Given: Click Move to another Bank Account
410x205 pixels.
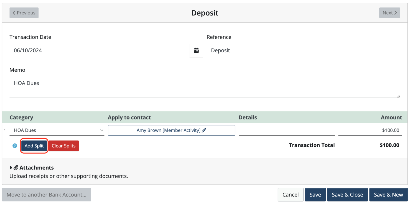Looking at the screenshot, I should click(x=46, y=195).
